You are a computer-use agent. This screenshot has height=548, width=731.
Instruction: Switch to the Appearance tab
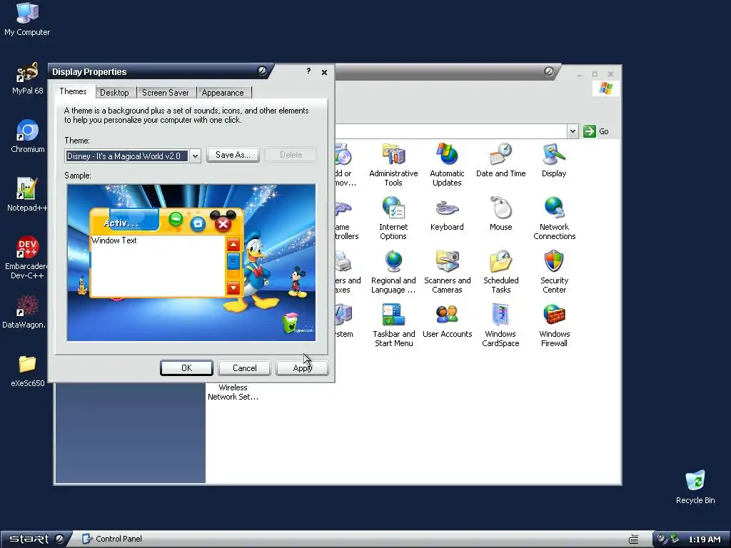point(223,93)
